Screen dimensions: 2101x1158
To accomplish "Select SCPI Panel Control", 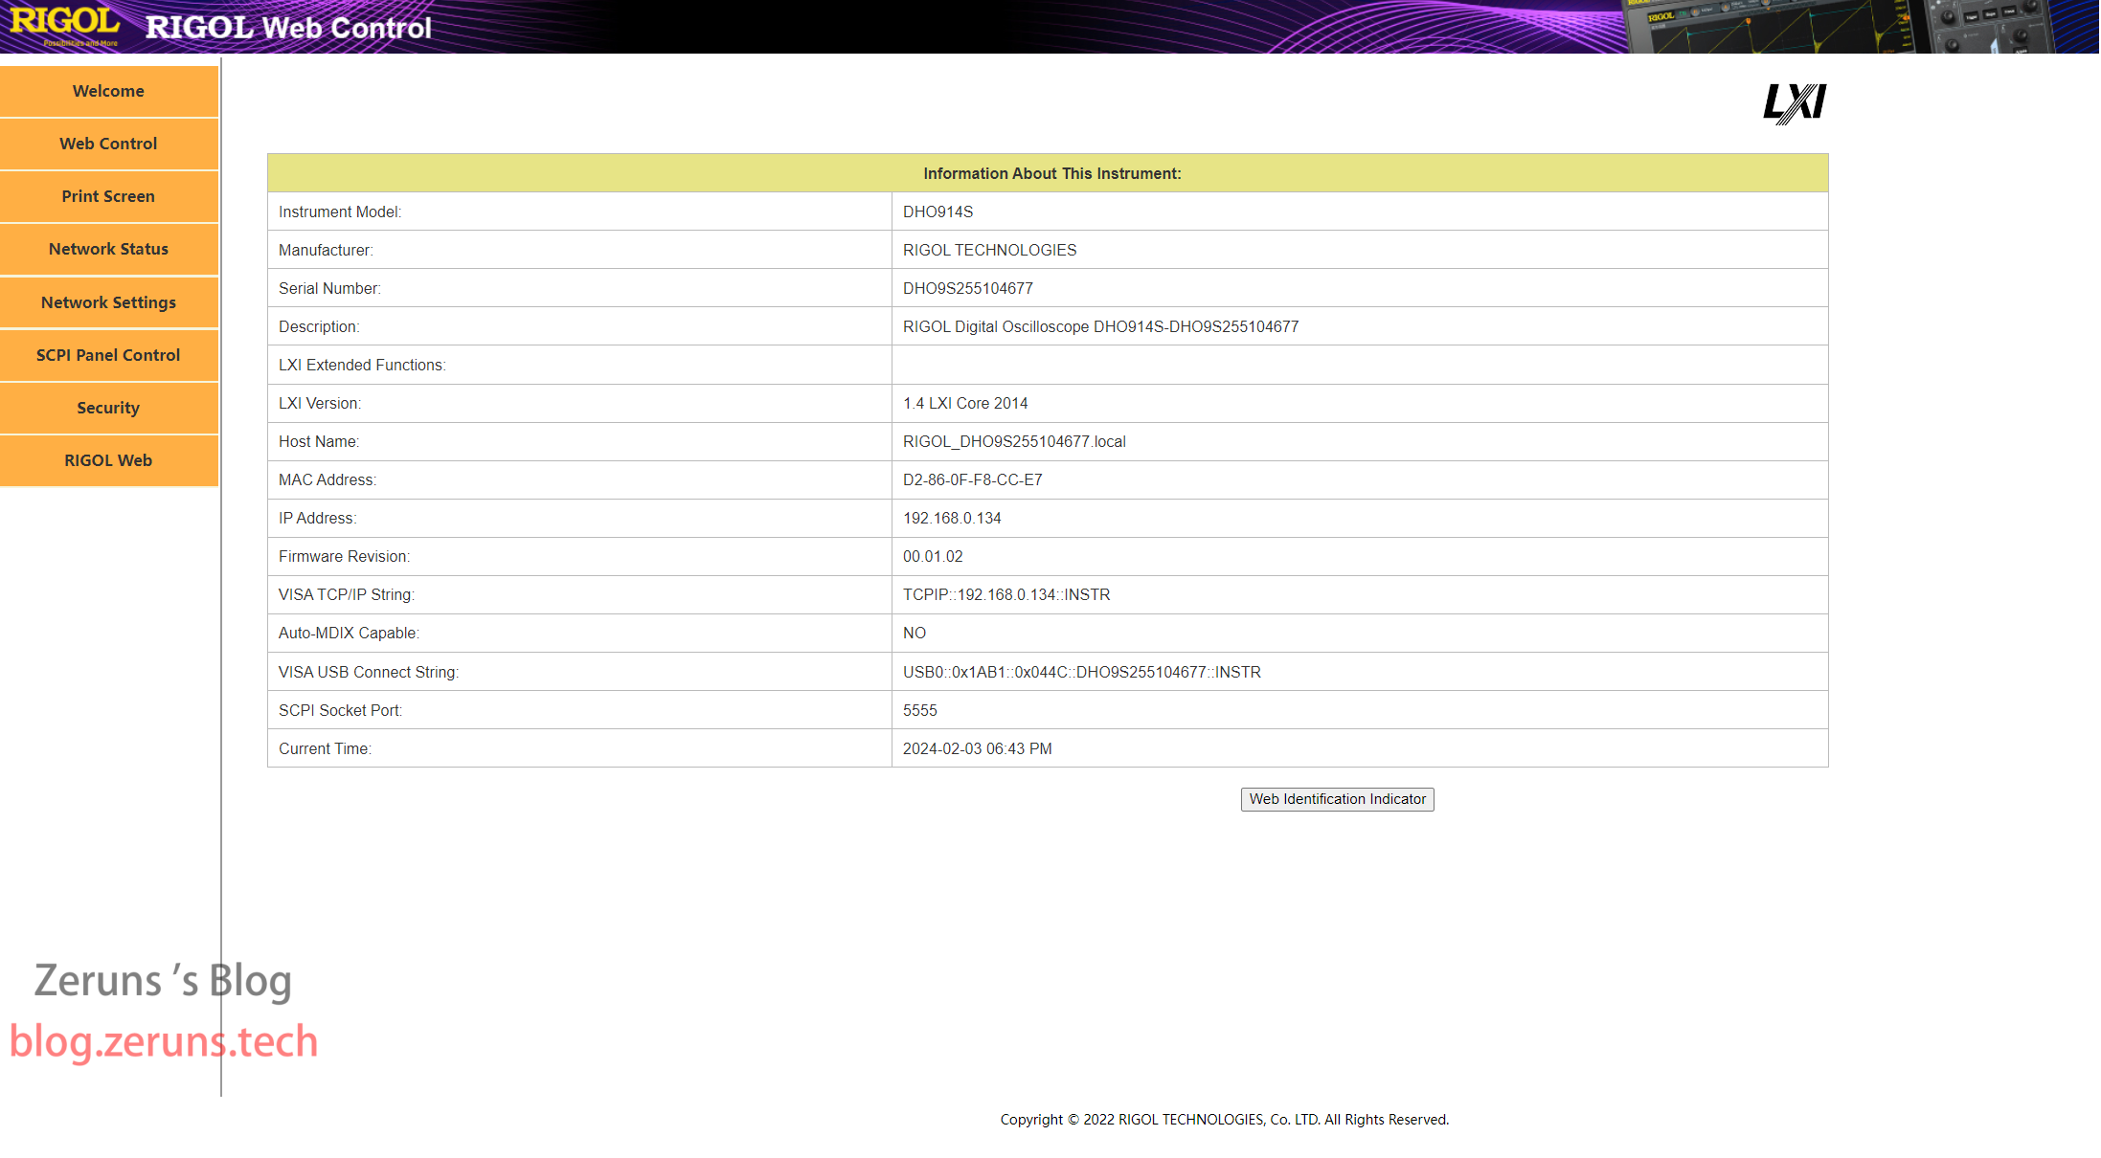I will (108, 355).
